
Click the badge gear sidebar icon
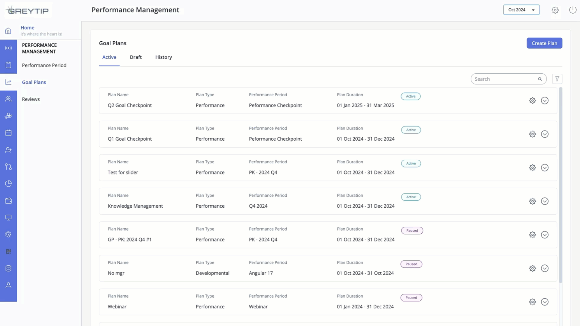tap(8, 234)
